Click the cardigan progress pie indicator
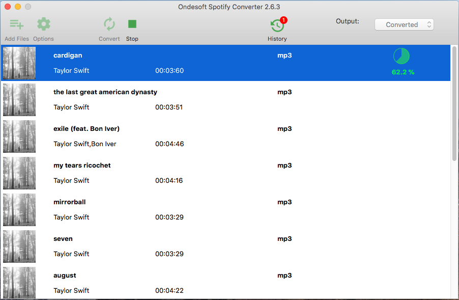 click(401, 56)
